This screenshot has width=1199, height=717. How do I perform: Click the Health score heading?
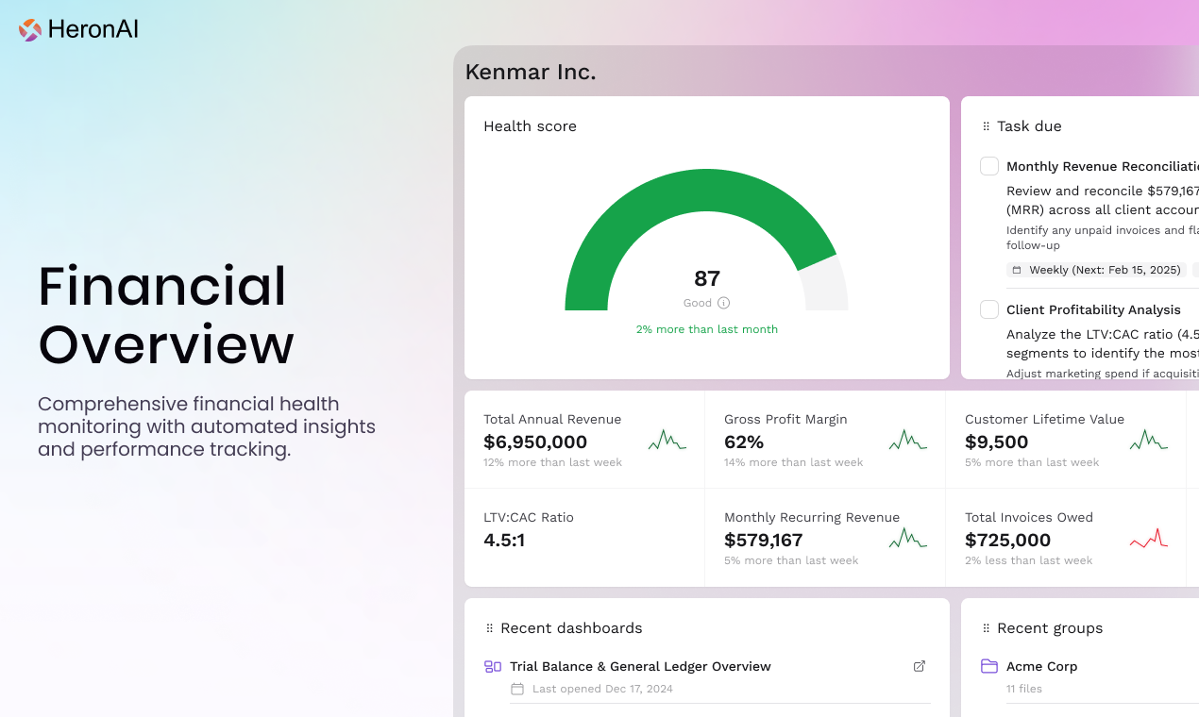pyautogui.click(x=530, y=126)
